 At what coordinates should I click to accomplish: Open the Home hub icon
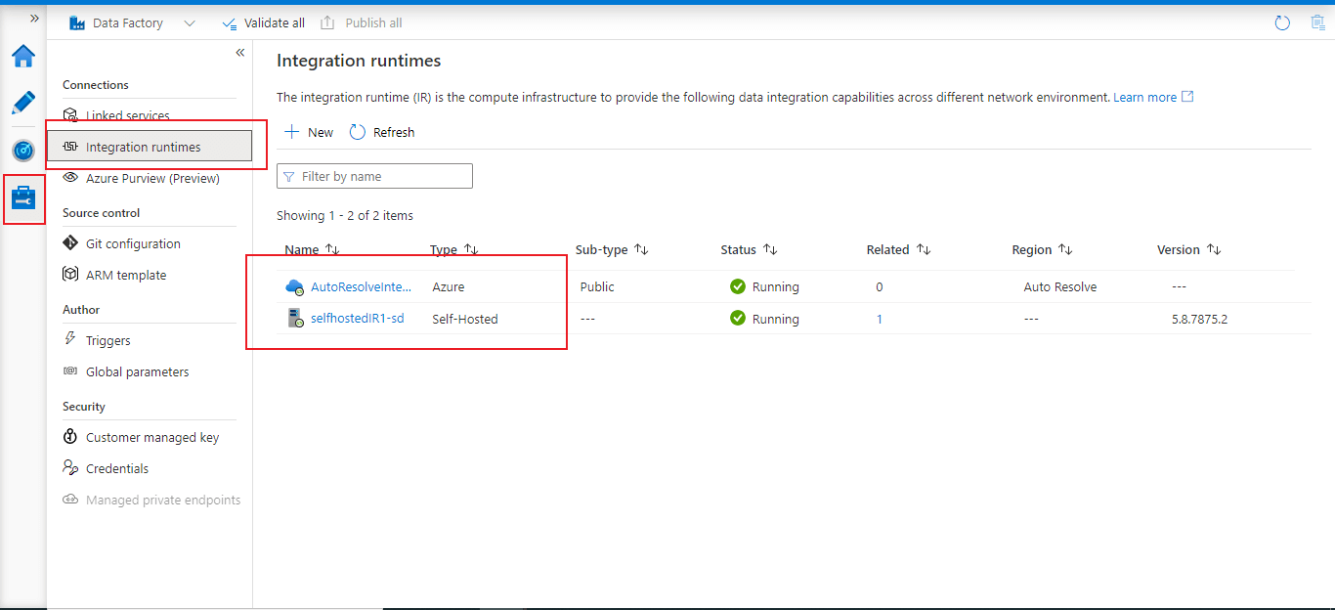[x=23, y=56]
